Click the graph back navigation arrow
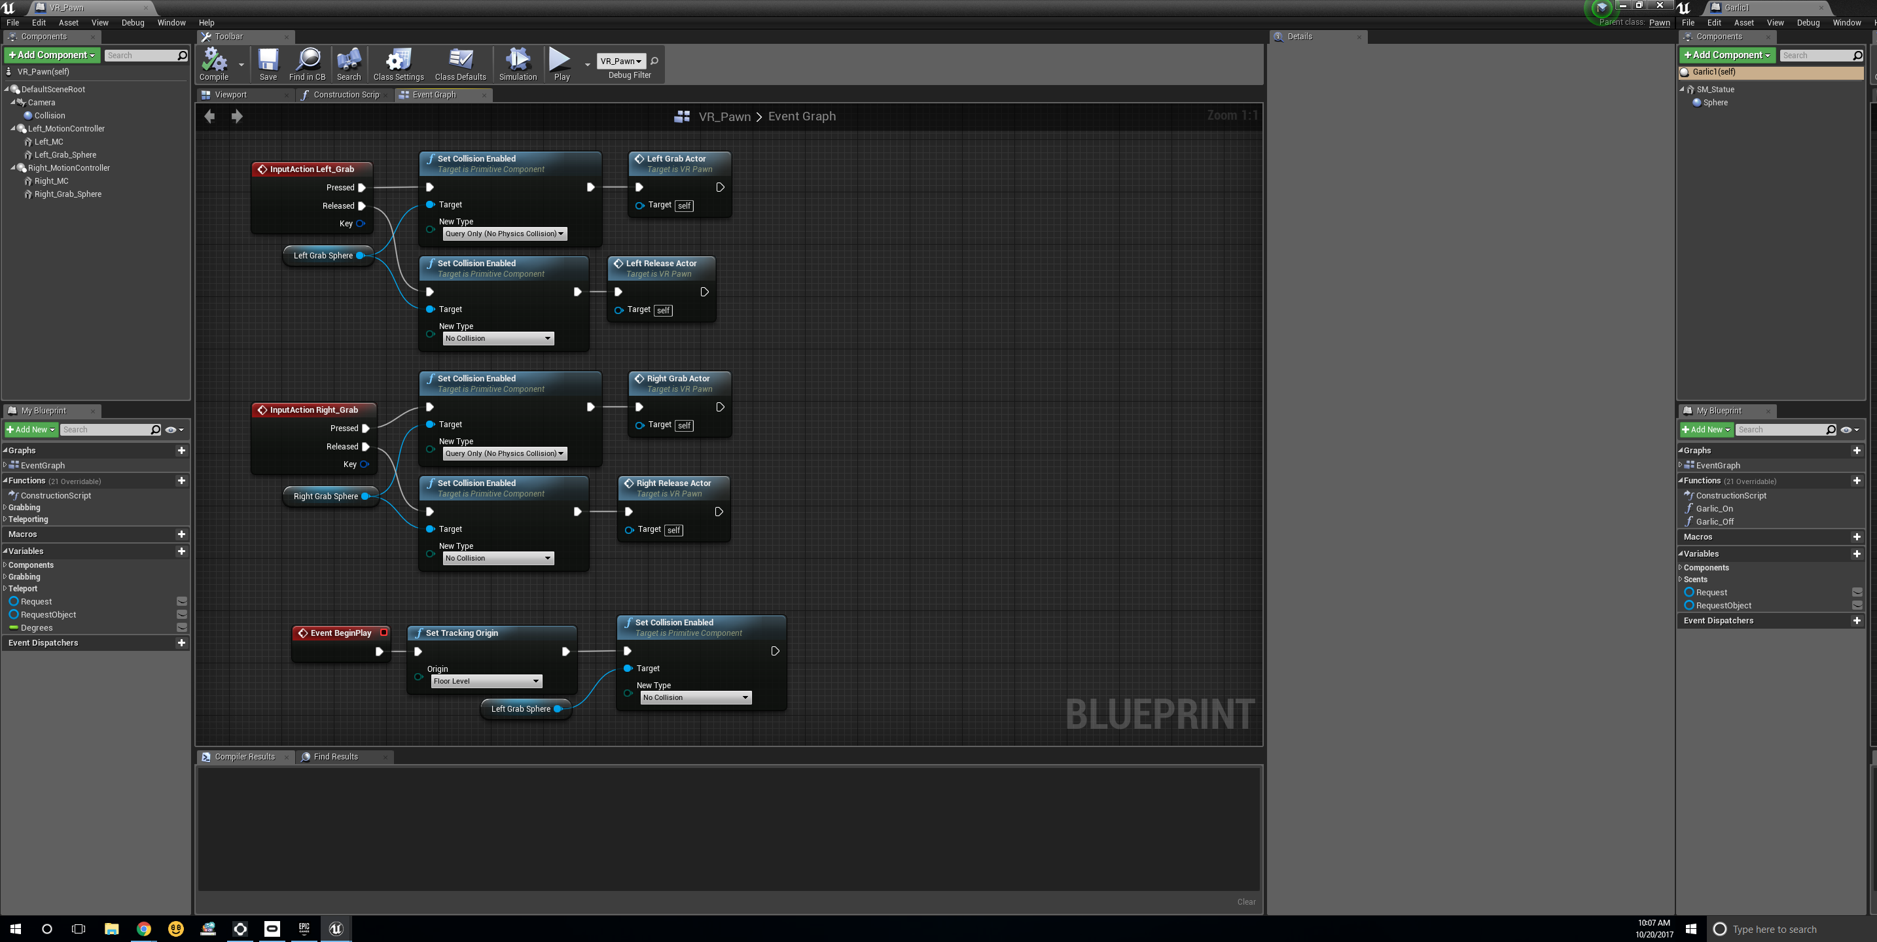 pos(210,116)
